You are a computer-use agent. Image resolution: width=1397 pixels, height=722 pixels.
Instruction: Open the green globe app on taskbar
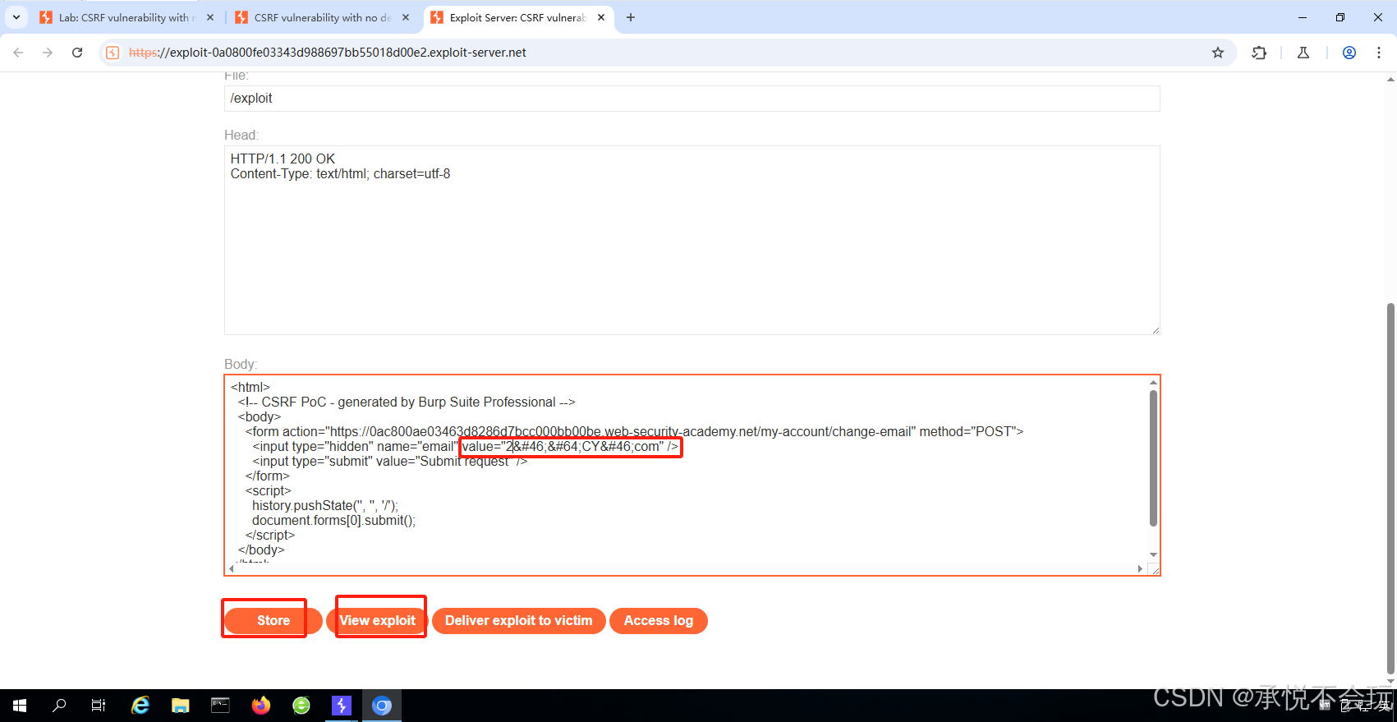click(301, 706)
